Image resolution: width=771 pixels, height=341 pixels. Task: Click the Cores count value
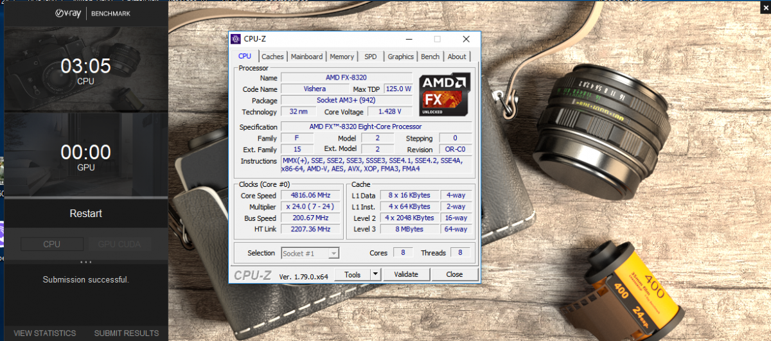(403, 253)
